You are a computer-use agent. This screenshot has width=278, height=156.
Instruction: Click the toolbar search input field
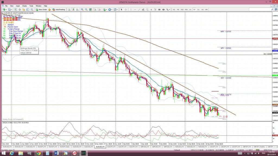[x=260, y=9]
